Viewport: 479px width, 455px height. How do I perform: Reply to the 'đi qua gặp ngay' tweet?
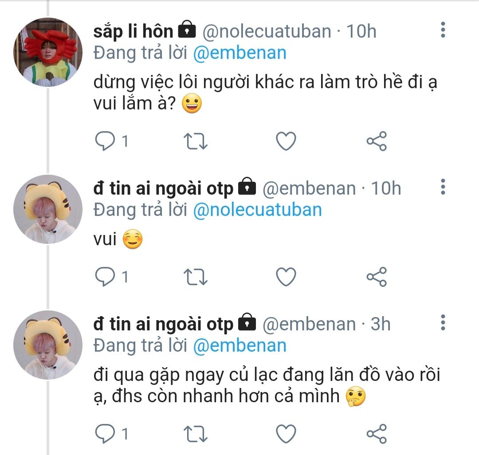[x=105, y=433]
